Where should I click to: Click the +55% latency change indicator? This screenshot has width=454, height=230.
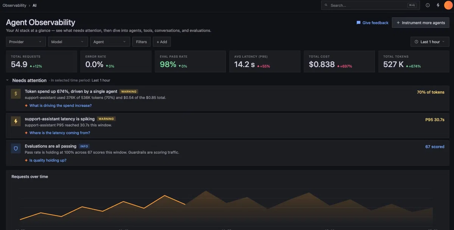(263, 66)
